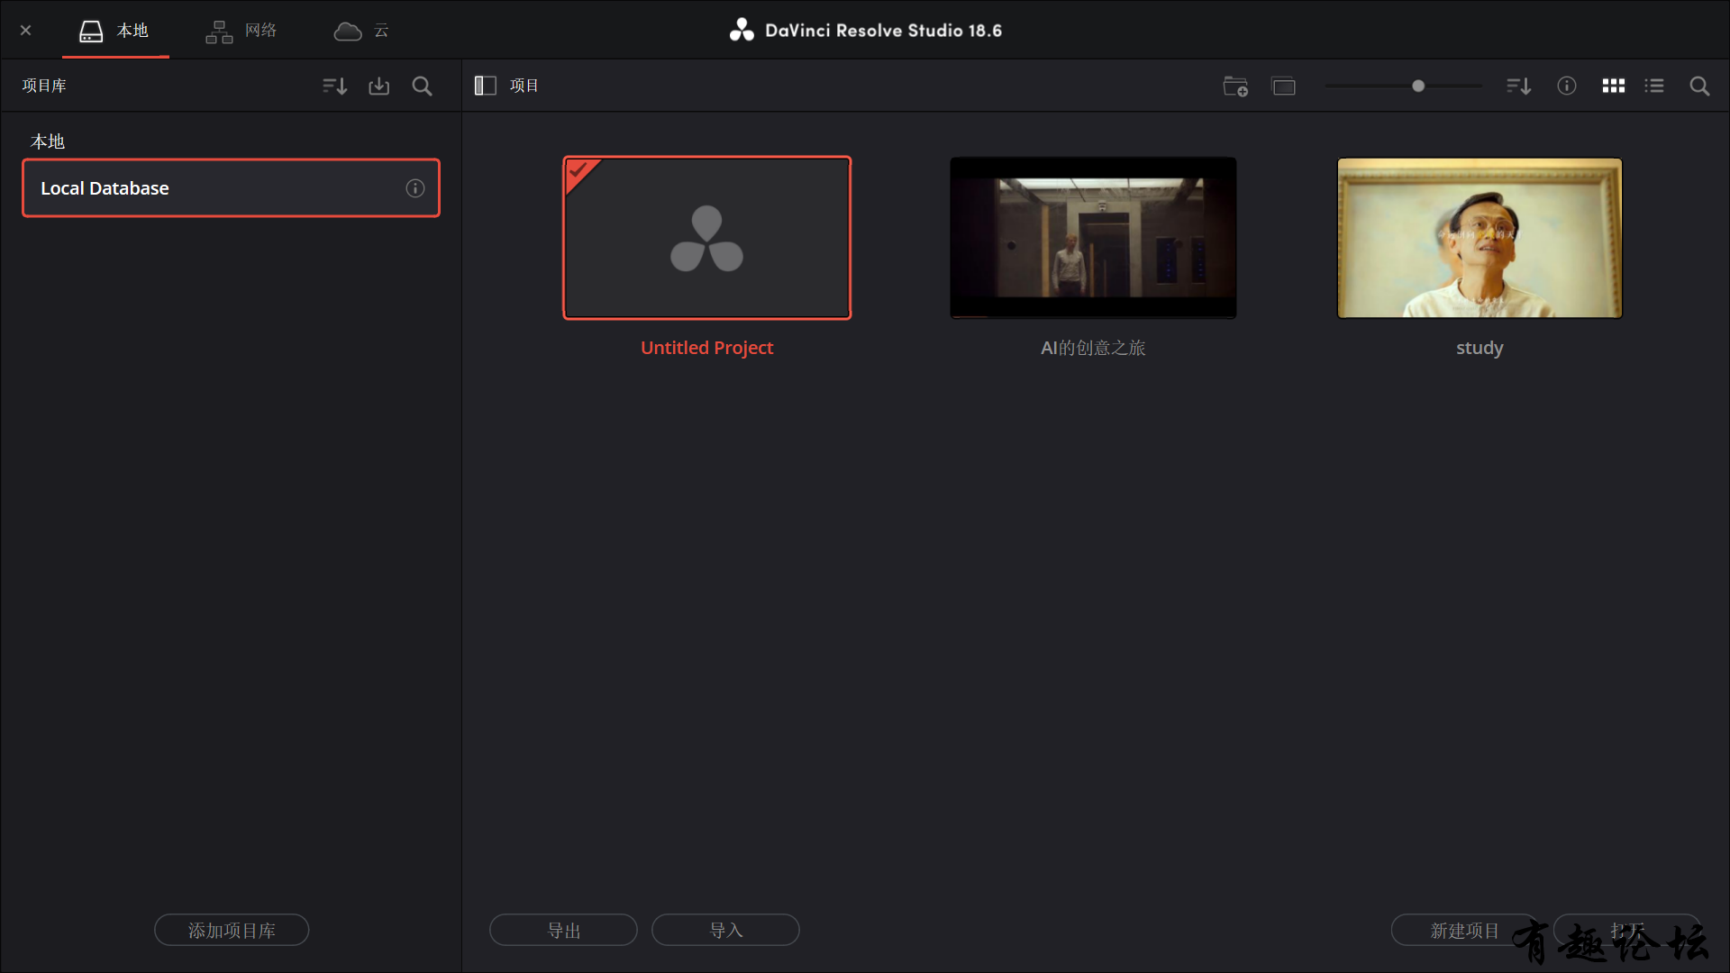Click the 新建项目 new project button
The height and width of the screenshot is (973, 1730).
(1464, 930)
